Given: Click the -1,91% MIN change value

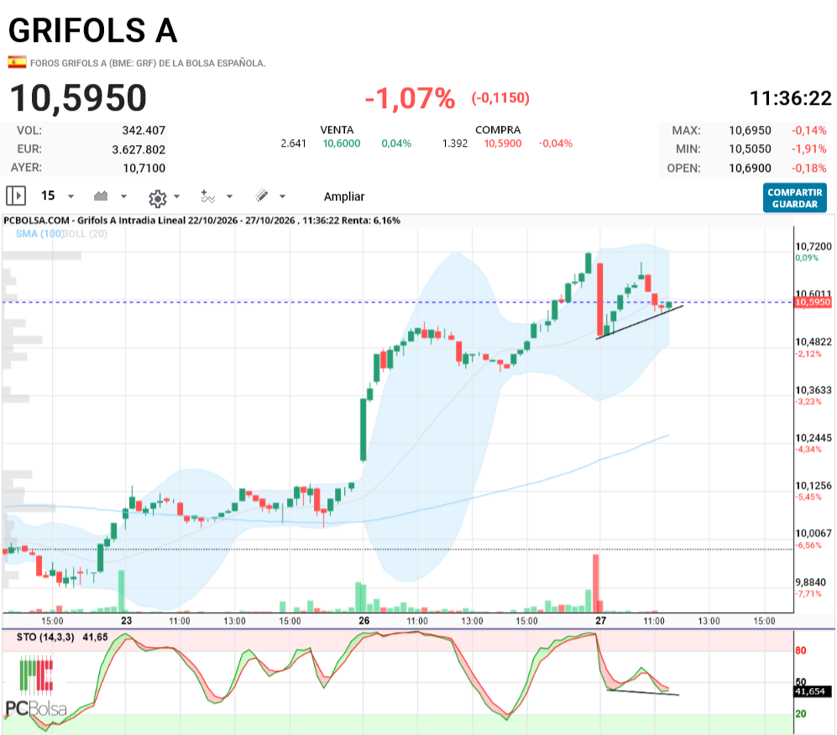Looking at the screenshot, I should click(808, 149).
